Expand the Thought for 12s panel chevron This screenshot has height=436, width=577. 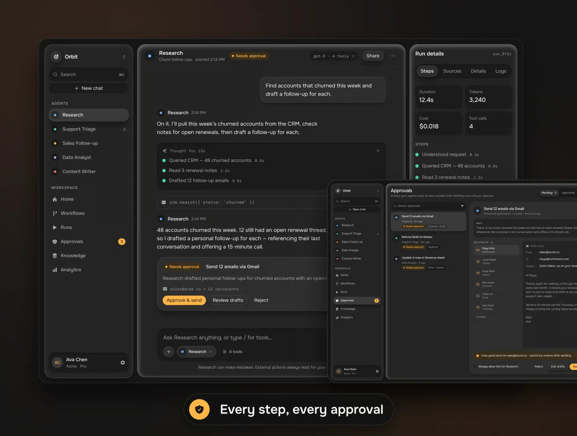tap(378, 151)
